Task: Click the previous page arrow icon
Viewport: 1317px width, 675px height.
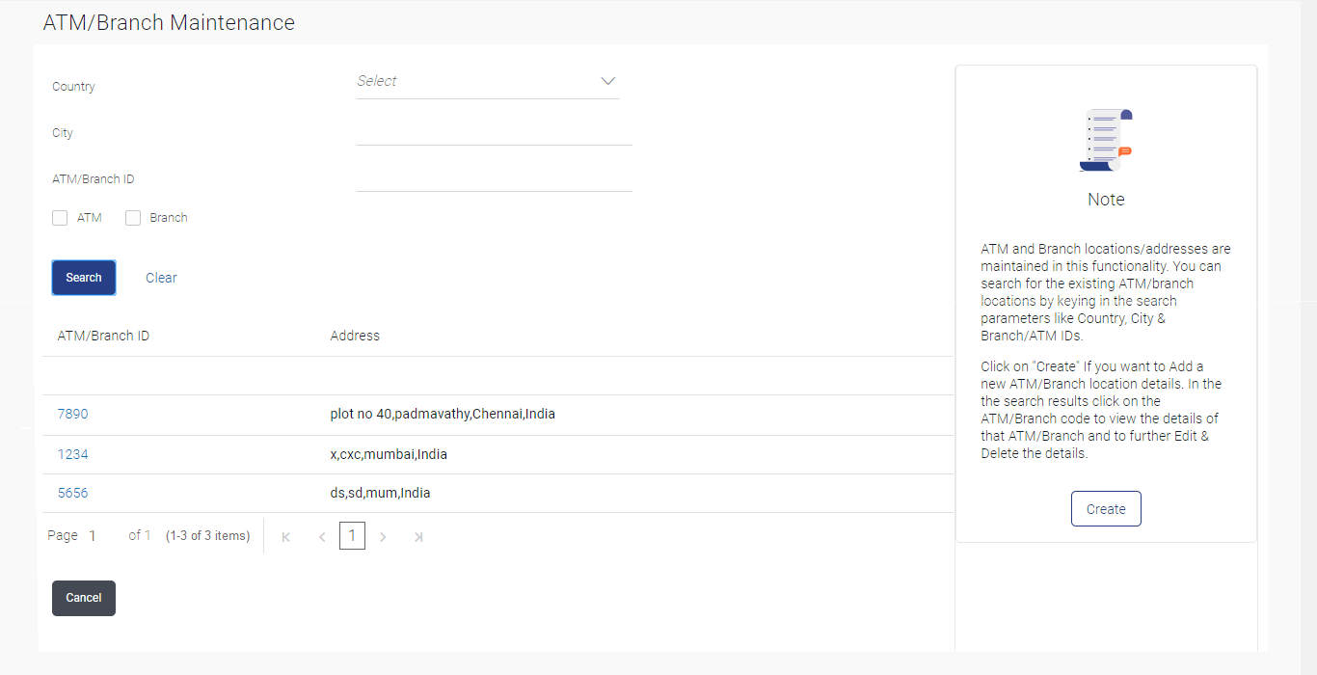Action: (x=322, y=537)
